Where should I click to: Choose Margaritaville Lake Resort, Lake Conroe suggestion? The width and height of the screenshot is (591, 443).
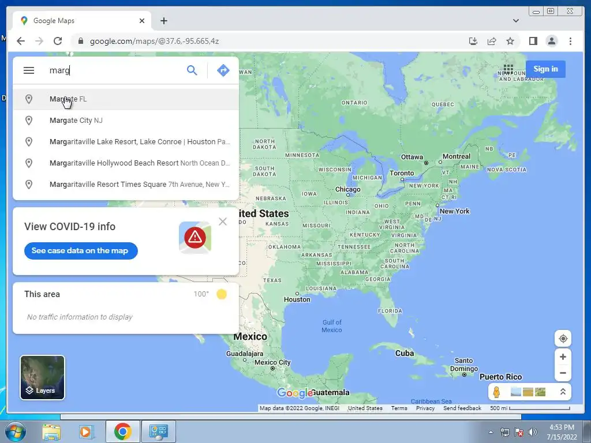click(x=126, y=142)
